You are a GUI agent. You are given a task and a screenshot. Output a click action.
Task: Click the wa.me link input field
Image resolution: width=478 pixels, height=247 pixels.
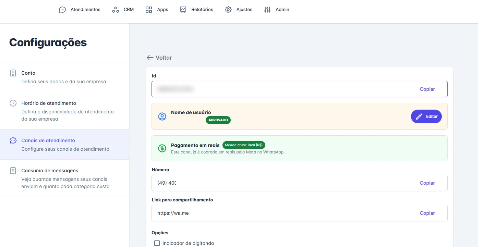pos(299,213)
